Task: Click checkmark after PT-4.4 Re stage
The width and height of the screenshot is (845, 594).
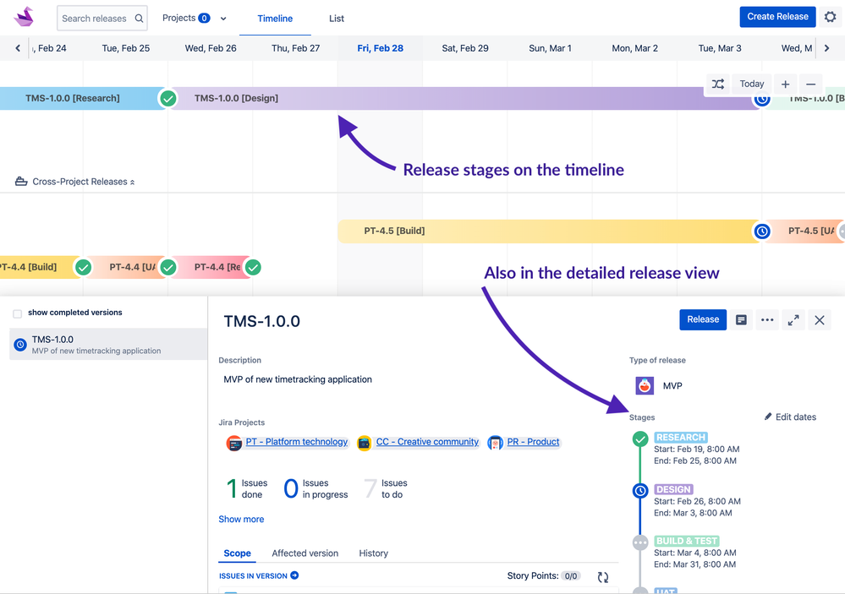Action: [253, 267]
